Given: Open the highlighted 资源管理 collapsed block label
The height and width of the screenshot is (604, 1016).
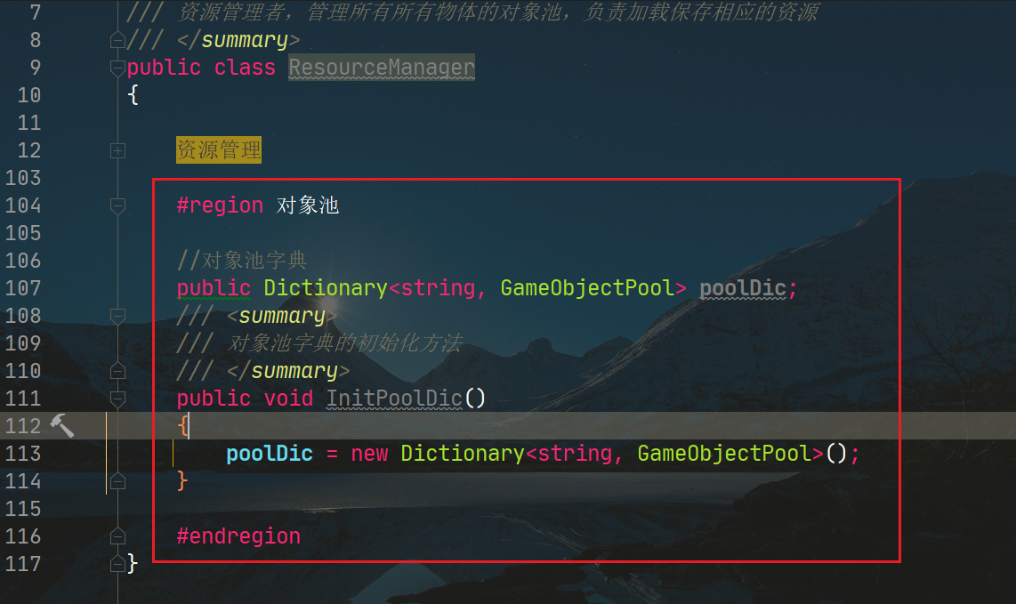Looking at the screenshot, I should click(219, 150).
